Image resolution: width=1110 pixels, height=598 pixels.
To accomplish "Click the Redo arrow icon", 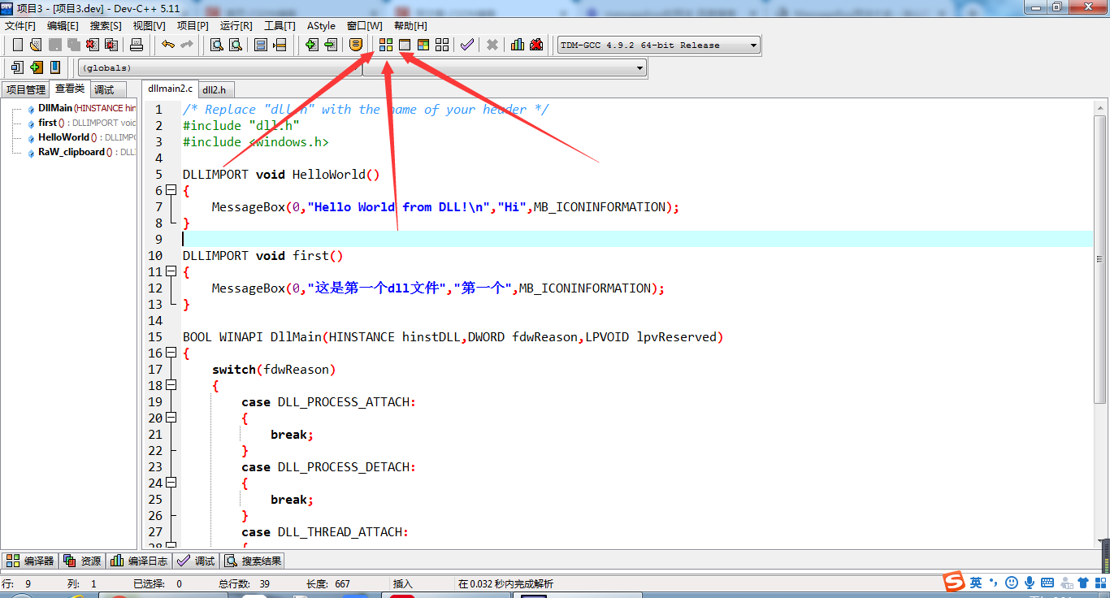I will pos(187,45).
